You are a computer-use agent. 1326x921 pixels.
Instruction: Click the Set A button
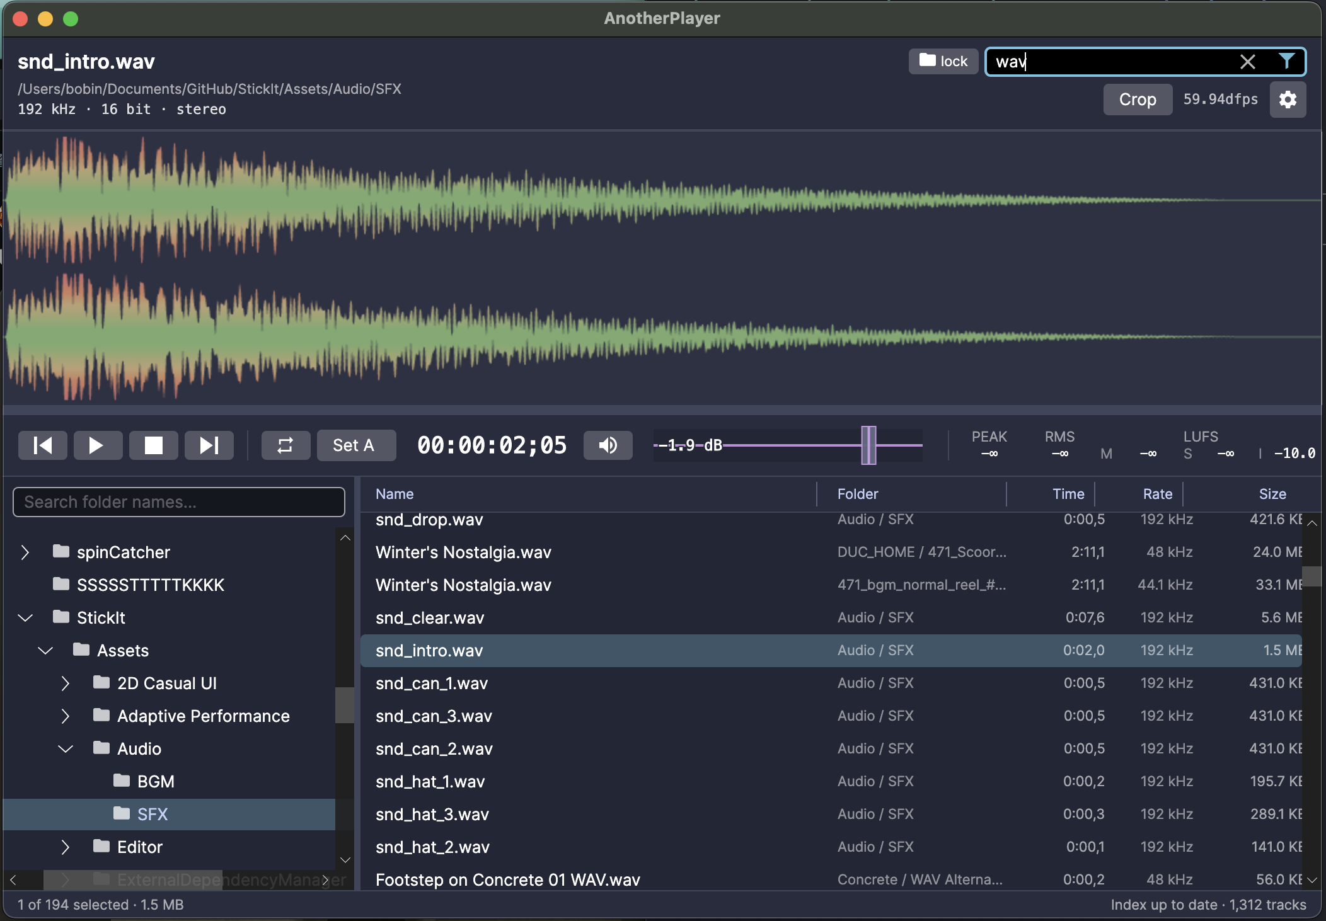click(356, 445)
